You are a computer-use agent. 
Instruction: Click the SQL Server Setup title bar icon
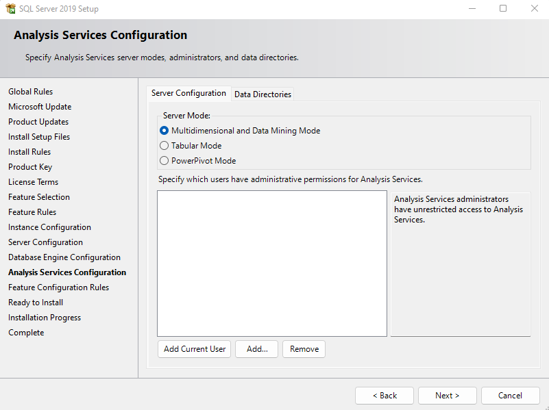click(10, 9)
